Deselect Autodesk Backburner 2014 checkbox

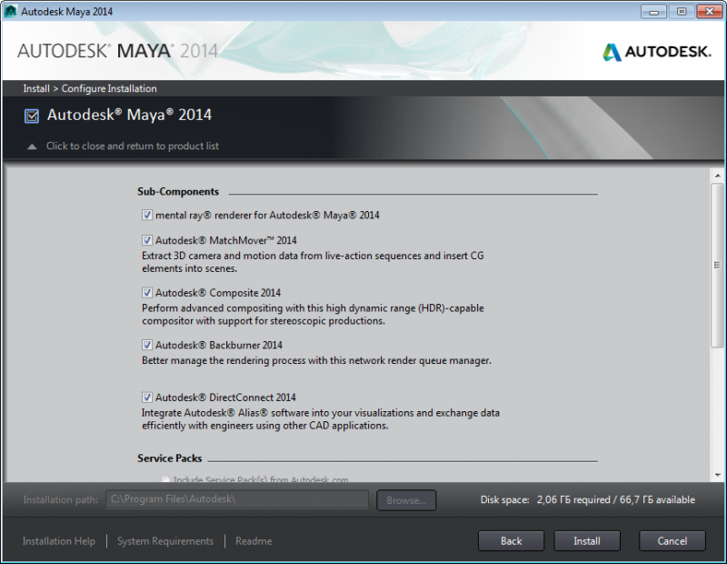147,346
